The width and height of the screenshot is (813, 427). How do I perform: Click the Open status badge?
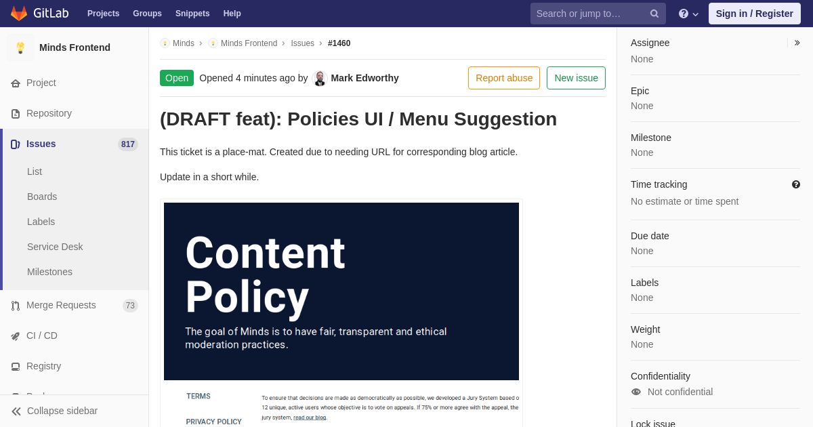tap(177, 78)
